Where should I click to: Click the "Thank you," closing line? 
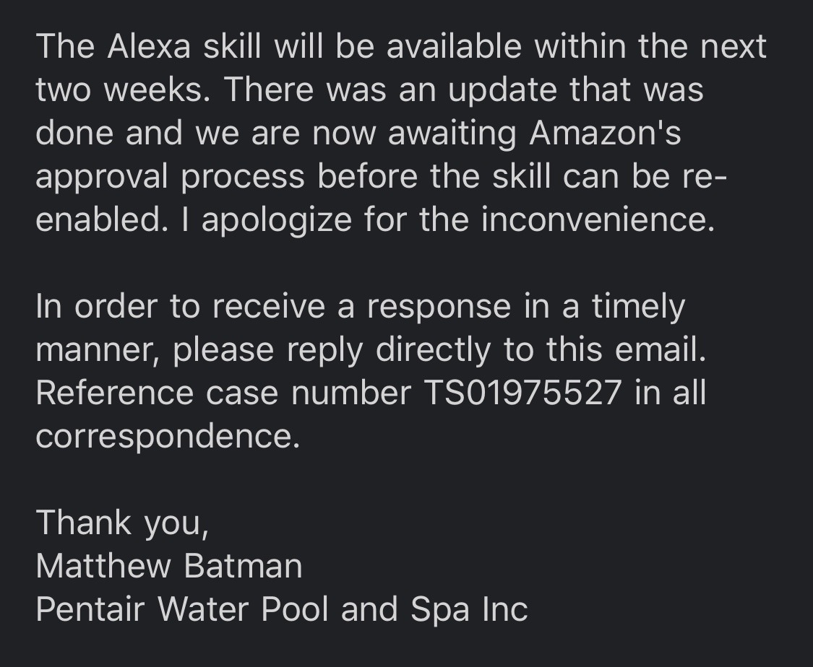click(x=122, y=523)
